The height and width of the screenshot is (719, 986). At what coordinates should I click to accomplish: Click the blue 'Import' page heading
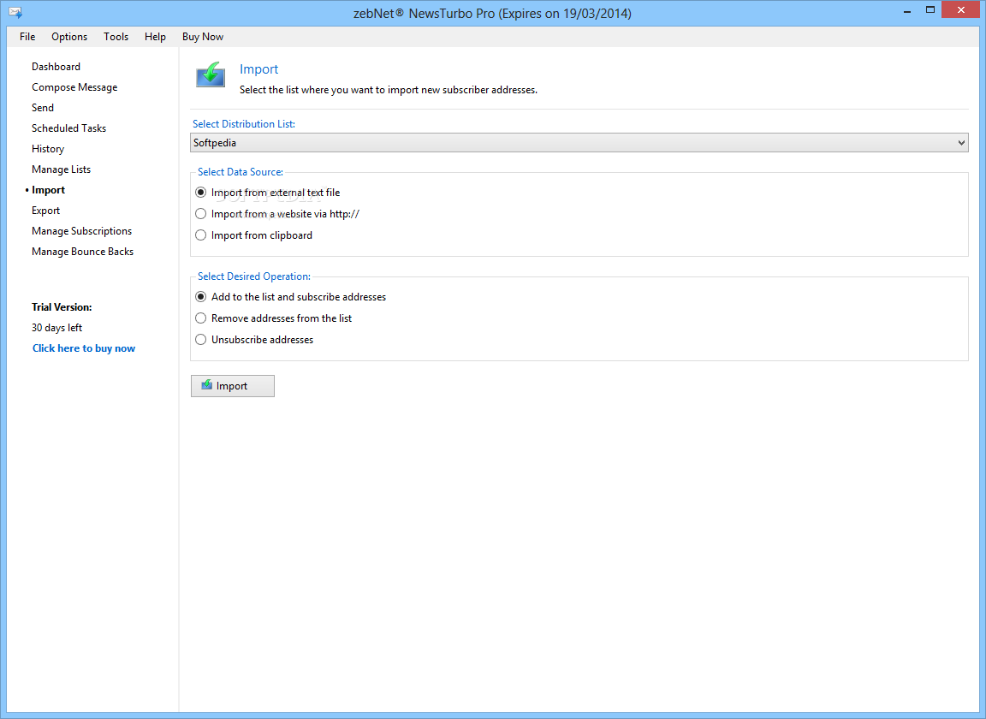point(258,69)
